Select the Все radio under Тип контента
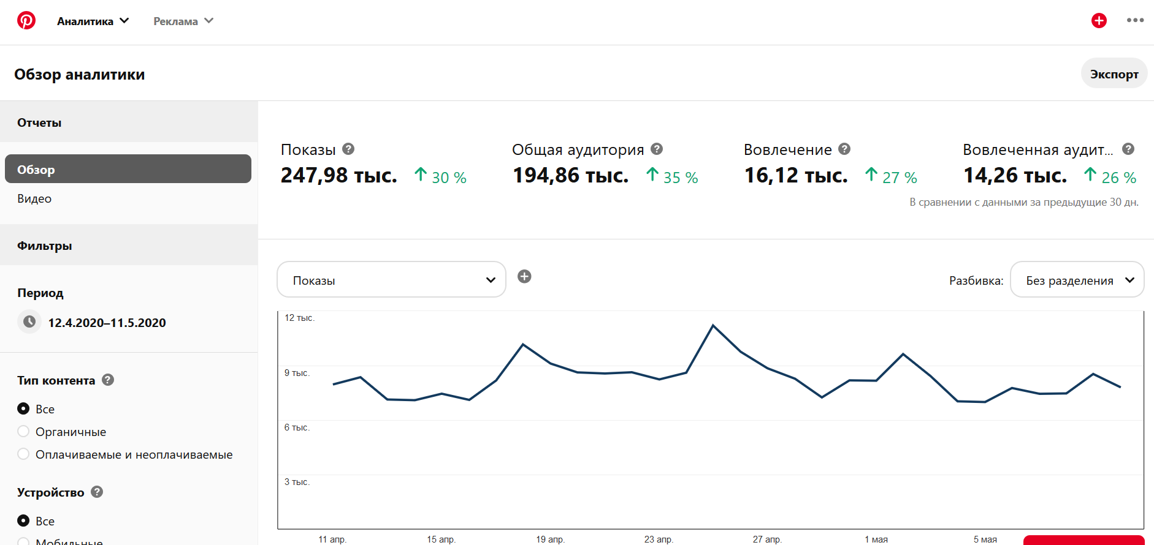This screenshot has height=545, width=1154. coord(24,408)
